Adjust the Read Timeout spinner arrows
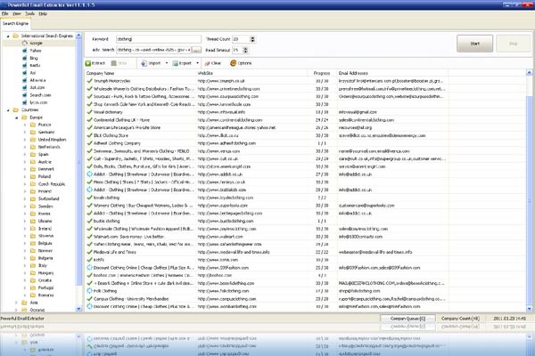This screenshot has width=535, height=356. (x=245, y=50)
